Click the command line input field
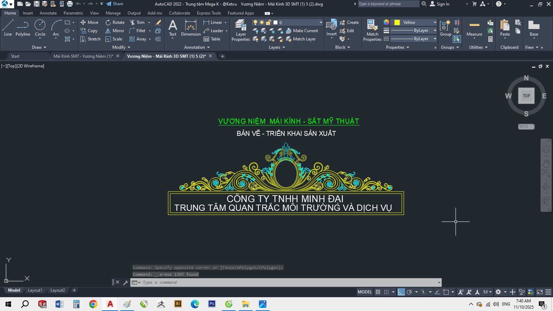553x311 pixels. click(x=287, y=282)
